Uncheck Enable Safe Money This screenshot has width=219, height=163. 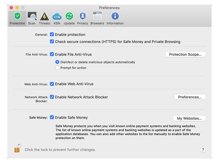(x=52, y=117)
